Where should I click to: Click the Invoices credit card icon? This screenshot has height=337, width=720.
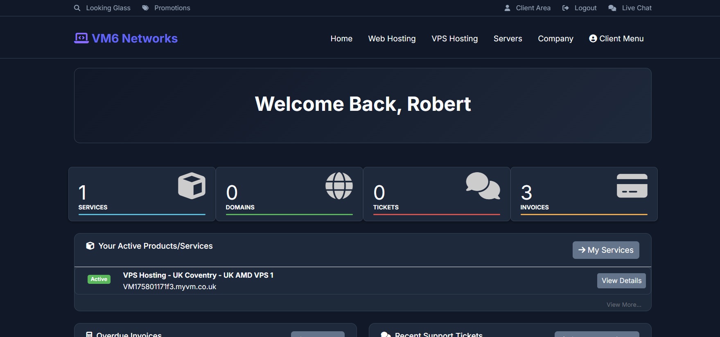(632, 186)
